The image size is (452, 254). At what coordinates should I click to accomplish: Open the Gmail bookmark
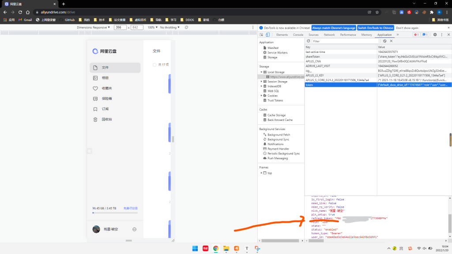25,20
